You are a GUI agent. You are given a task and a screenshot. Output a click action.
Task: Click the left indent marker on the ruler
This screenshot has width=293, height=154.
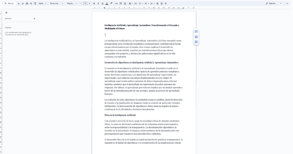(x=104, y=8)
